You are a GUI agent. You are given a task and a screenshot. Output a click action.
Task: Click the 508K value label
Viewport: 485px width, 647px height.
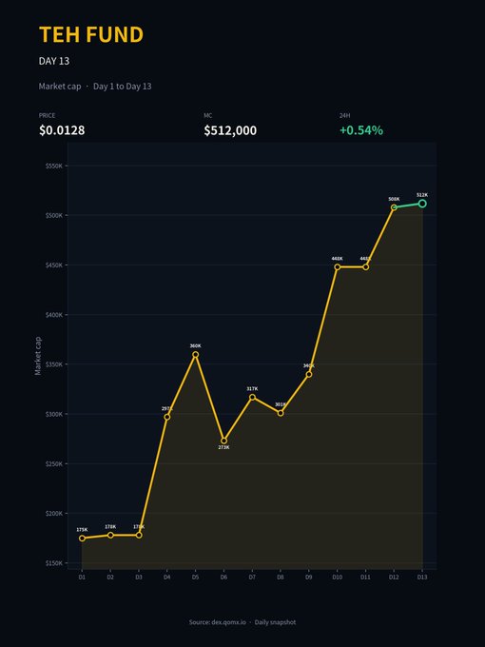coord(394,199)
